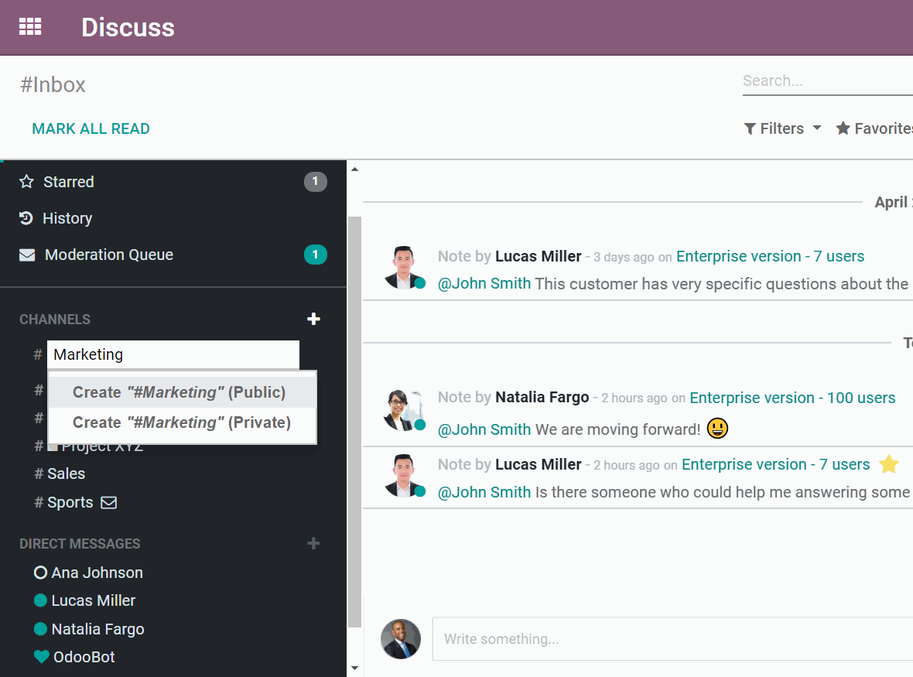
Task: Open the Sales channel
Action: point(66,473)
